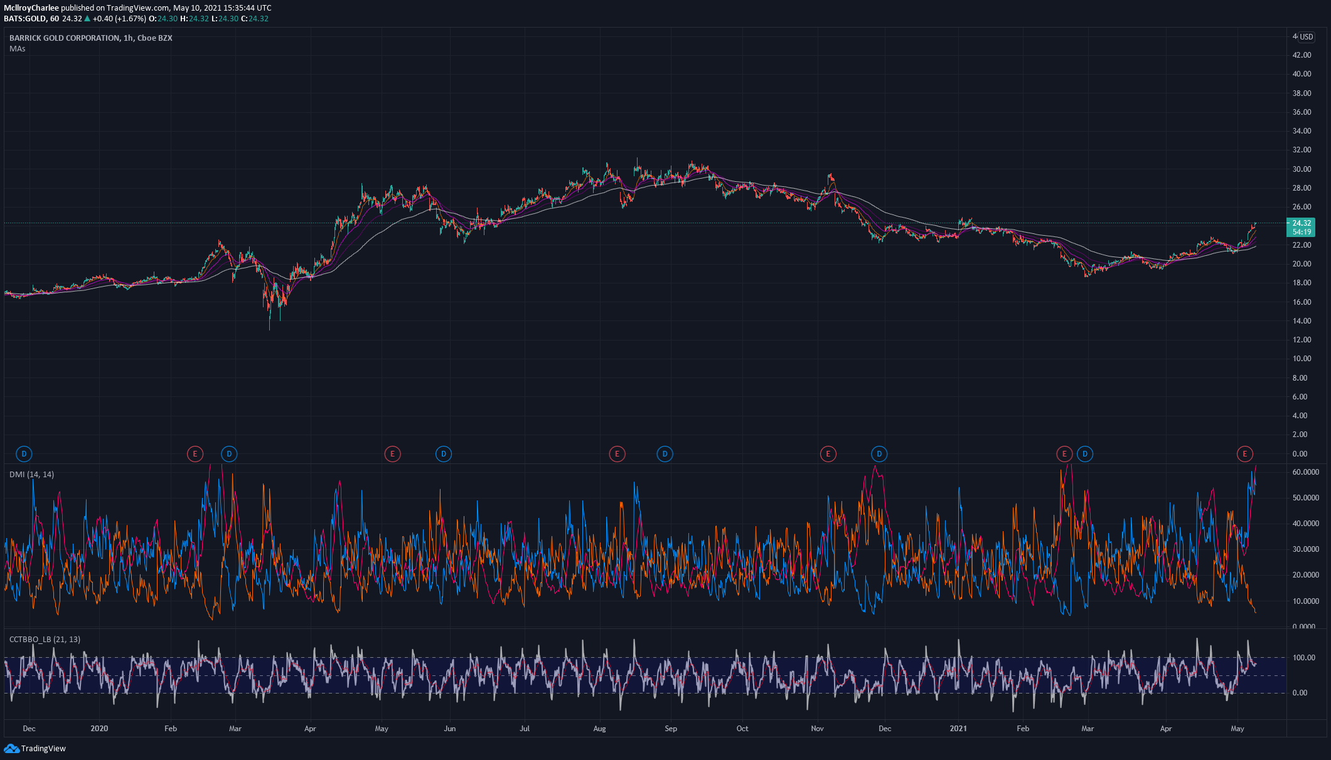
Task: Click the earnings marker in February 2021
Action: (1064, 454)
